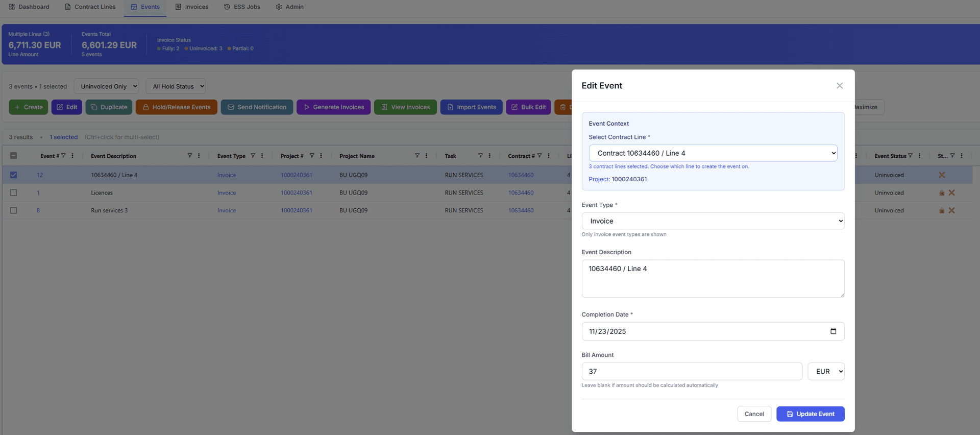
Task: Open Project Name column options menu
Action: coord(427,156)
